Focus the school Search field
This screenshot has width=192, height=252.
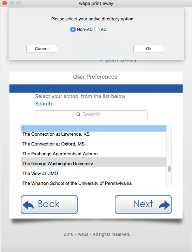(91, 114)
